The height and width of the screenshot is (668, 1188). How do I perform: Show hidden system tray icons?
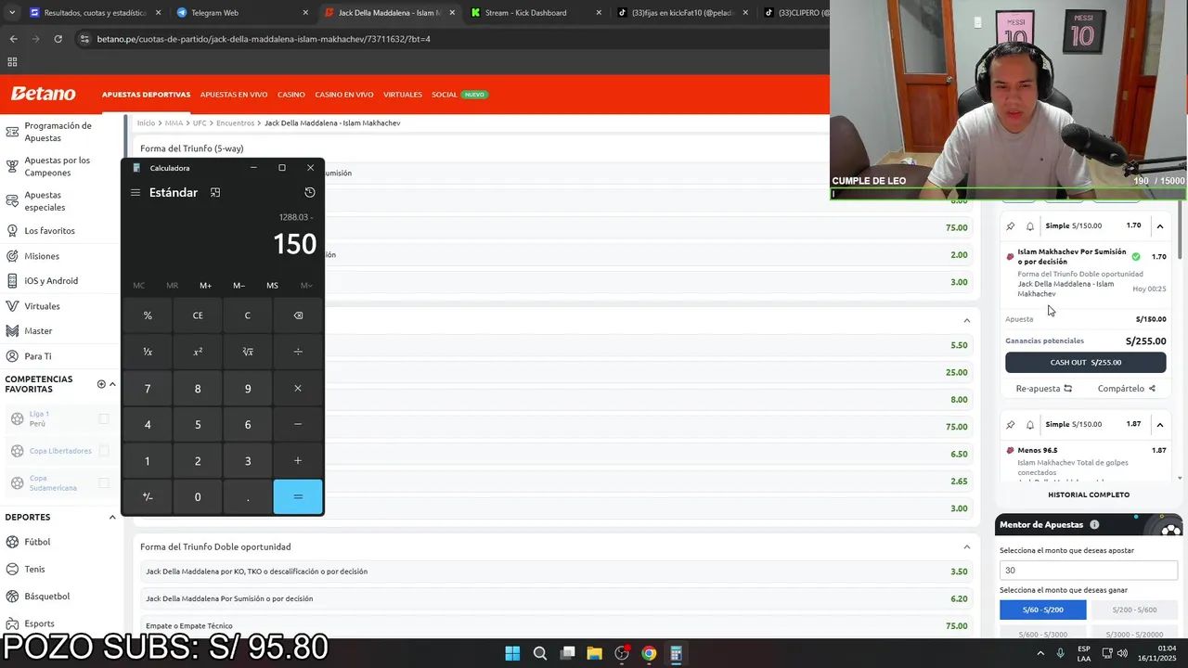(x=1040, y=653)
